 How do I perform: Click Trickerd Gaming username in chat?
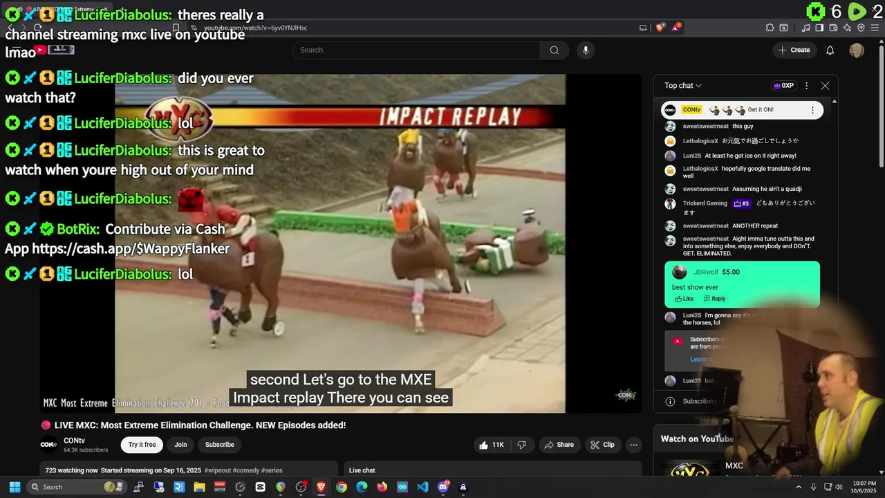705,203
